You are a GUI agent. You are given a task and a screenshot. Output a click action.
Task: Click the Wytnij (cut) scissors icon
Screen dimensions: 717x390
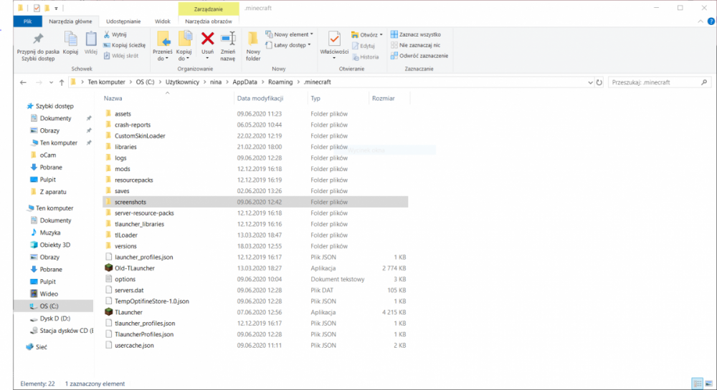coord(107,34)
